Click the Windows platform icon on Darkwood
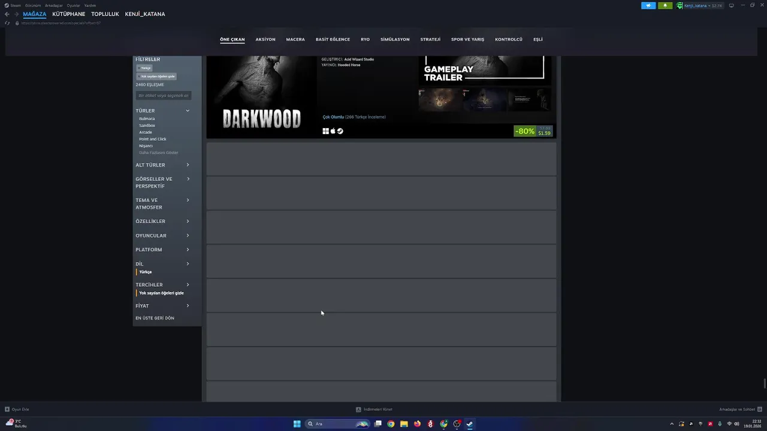The height and width of the screenshot is (431, 767). point(326,131)
